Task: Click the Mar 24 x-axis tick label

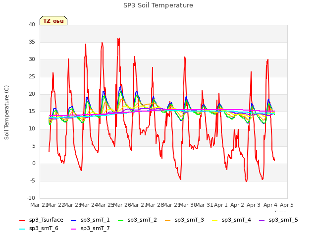Action: (x=89, y=205)
